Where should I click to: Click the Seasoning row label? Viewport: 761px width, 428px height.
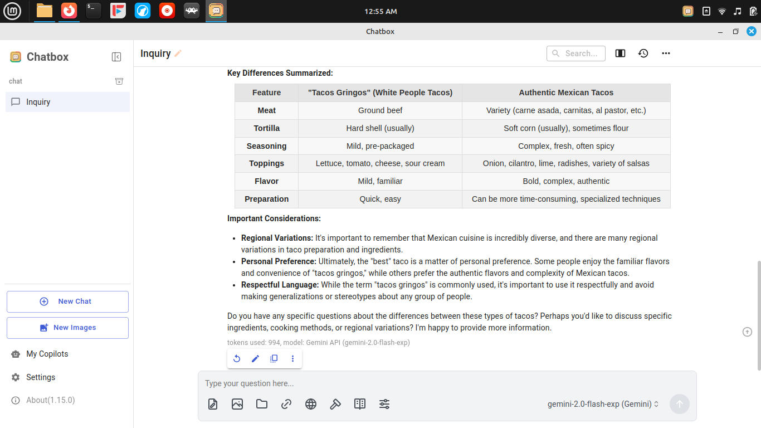coord(266,146)
